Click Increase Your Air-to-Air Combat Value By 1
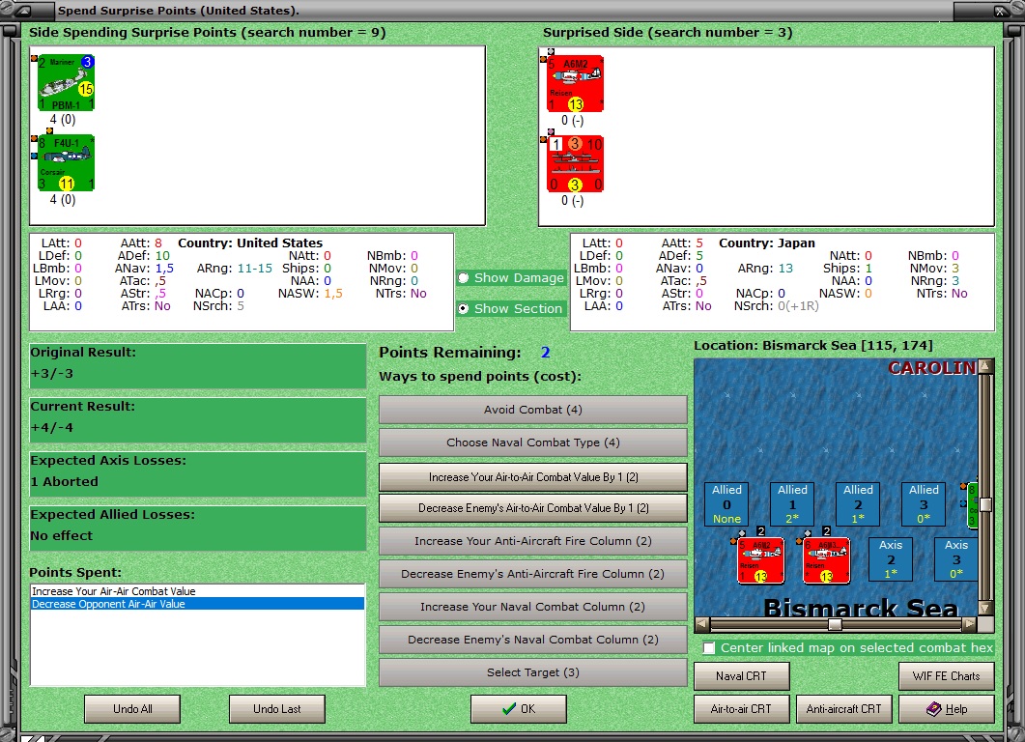This screenshot has height=742, width=1025. click(532, 477)
